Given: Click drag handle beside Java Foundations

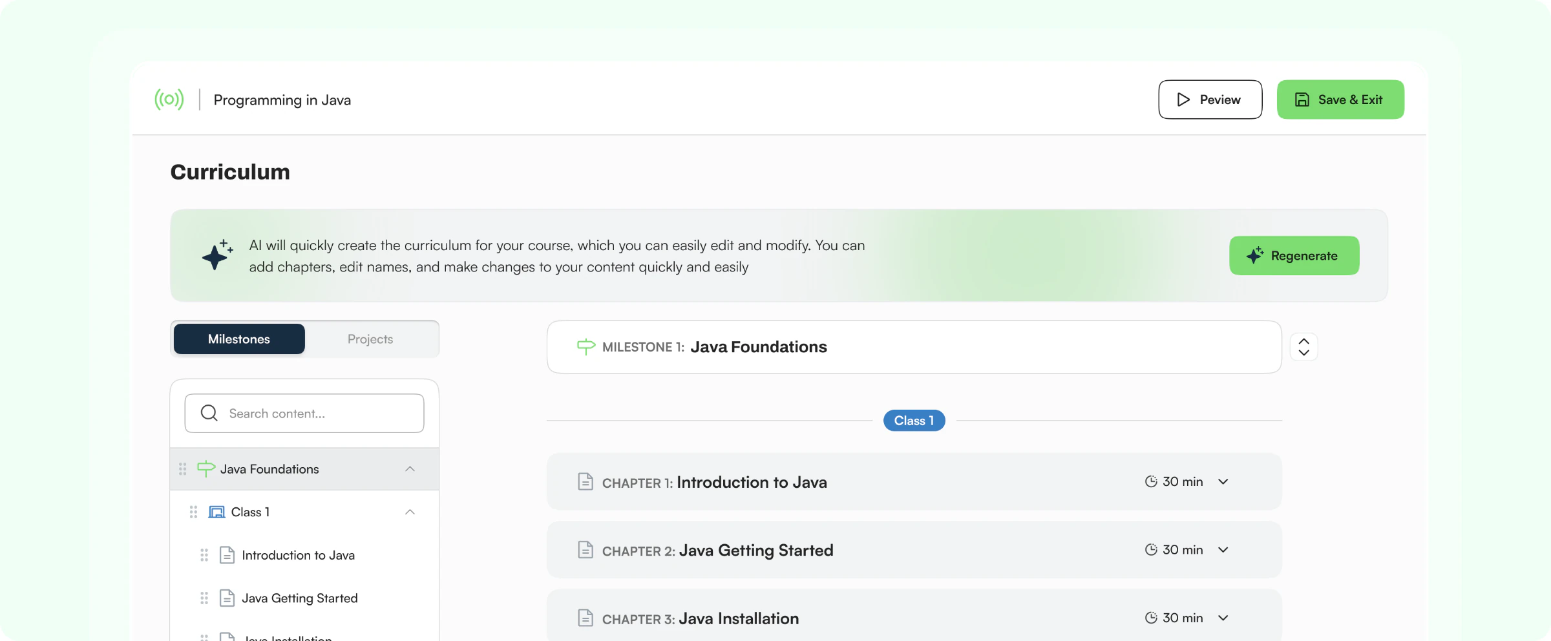Looking at the screenshot, I should [183, 468].
